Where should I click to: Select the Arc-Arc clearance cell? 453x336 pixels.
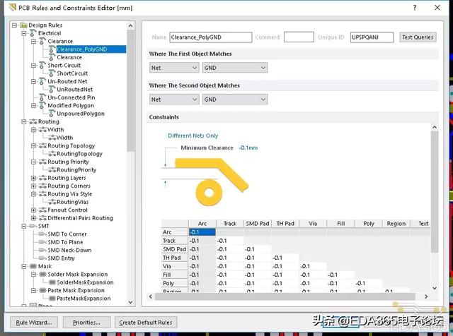202,232
